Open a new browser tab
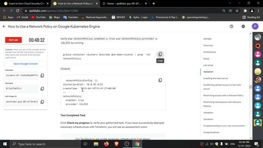 coord(154,4)
